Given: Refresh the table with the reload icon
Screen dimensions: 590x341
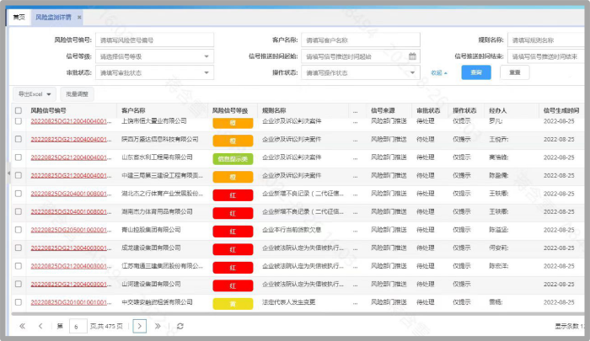Looking at the screenshot, I should (x=180, y=326).
